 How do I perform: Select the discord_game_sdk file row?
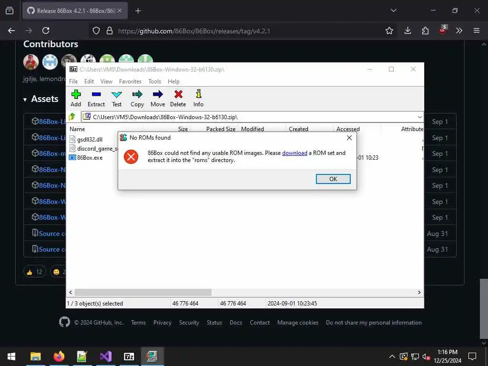tap(93, 149)
